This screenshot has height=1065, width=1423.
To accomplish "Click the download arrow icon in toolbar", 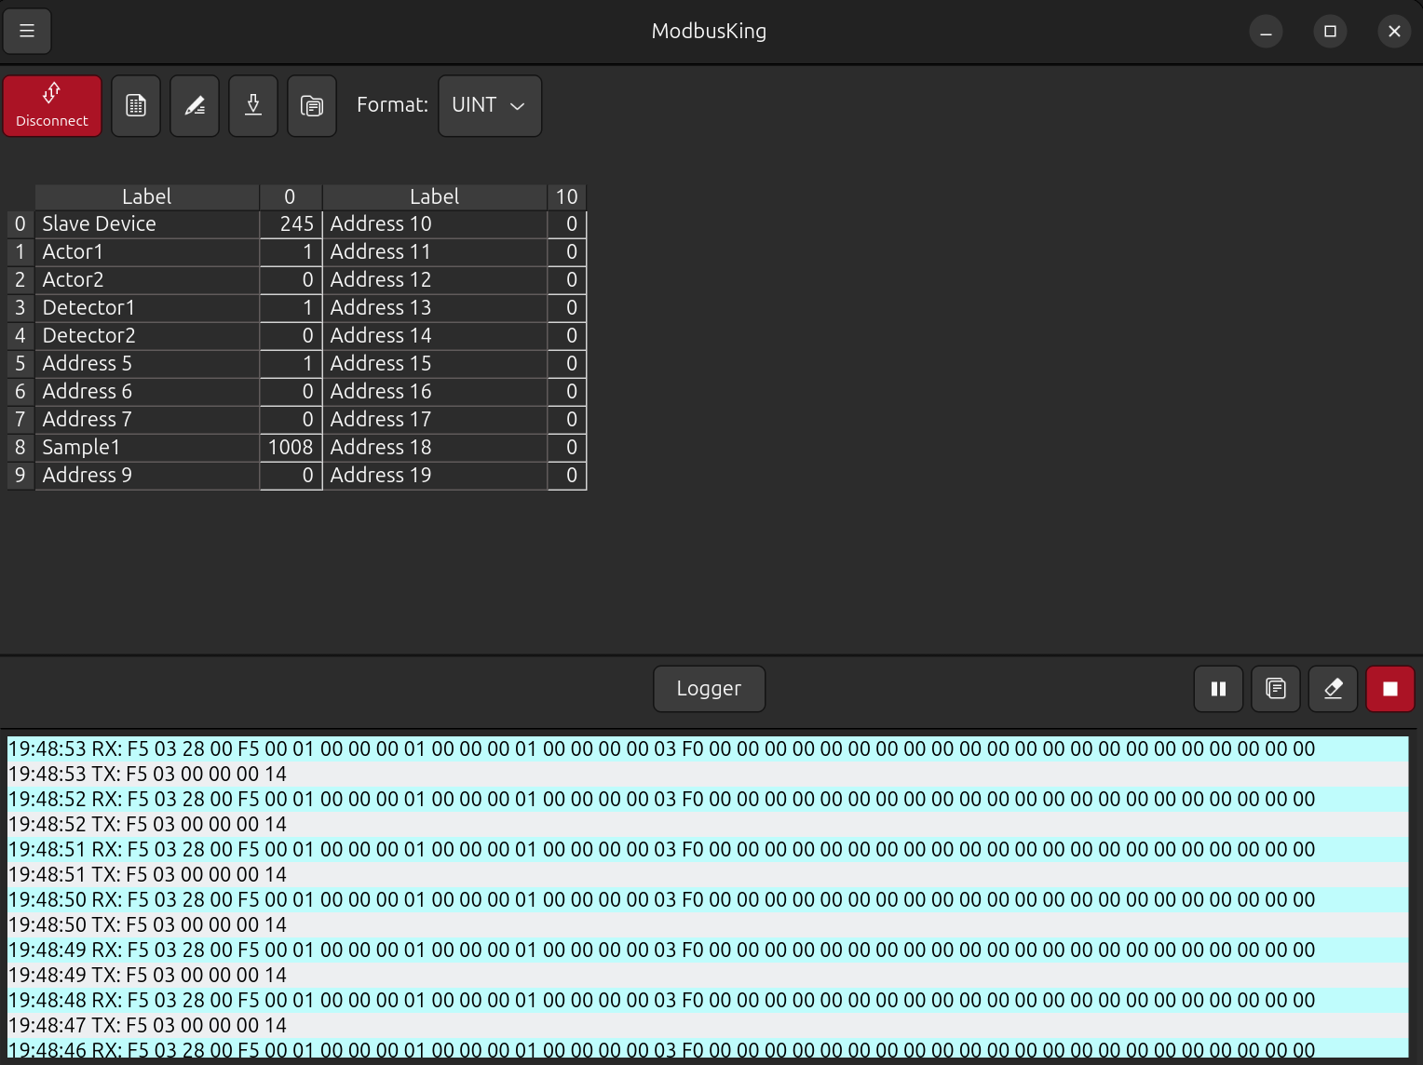I will pyautogui.click(x=253, y=106).
